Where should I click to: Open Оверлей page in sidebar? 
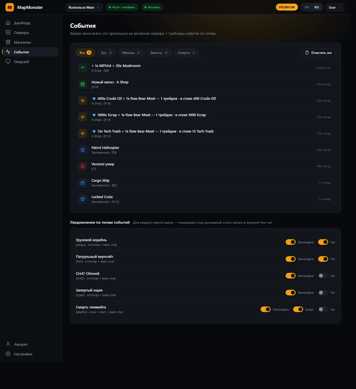point(31,62)
